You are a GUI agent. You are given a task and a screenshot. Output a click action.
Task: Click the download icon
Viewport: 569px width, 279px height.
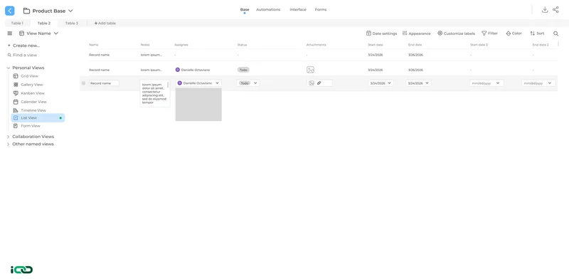pyautogui.click(x=545, y=10)
